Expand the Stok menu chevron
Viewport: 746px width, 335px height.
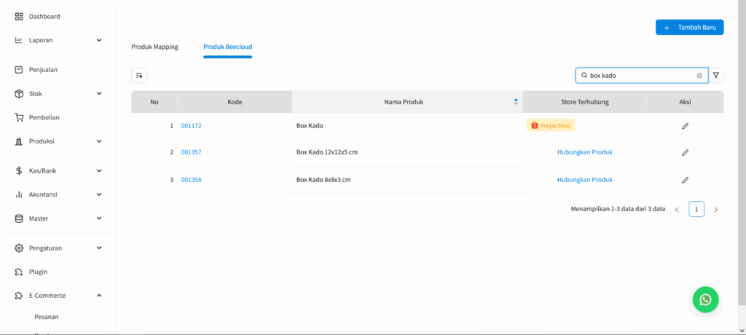pos(99,94)
